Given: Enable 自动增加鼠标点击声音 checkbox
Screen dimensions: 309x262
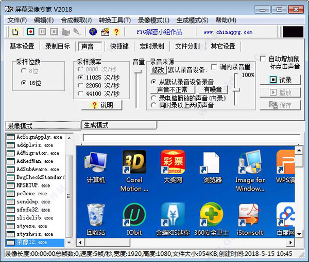Looking at the screenshot, I should [x=263, y=59].
